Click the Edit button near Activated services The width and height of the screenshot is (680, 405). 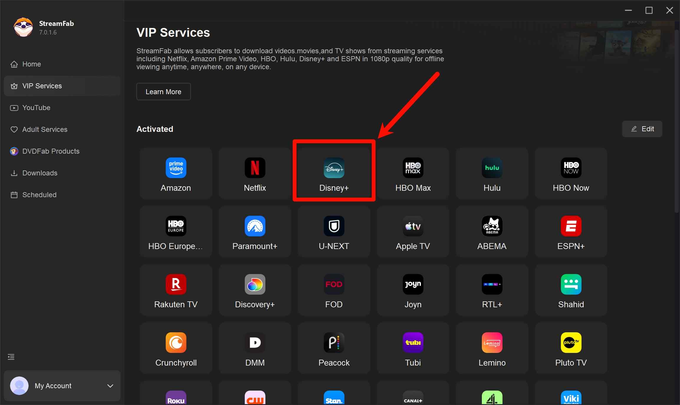tap(642, 129)
